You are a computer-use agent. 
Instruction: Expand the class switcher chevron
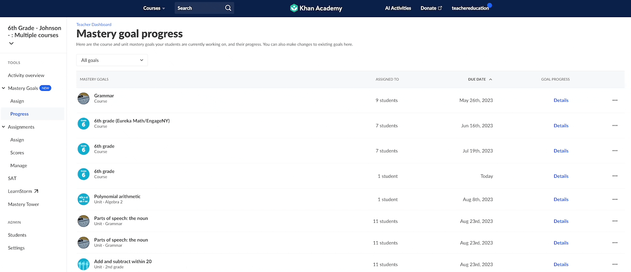(x=11, y=43)
